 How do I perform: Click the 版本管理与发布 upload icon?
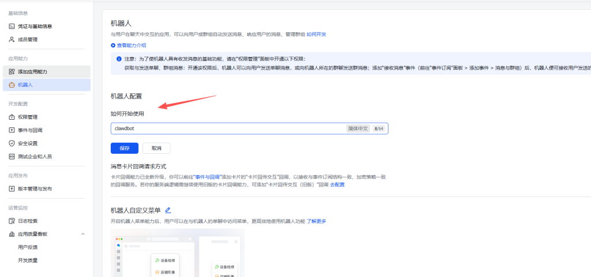coord(12,189)
